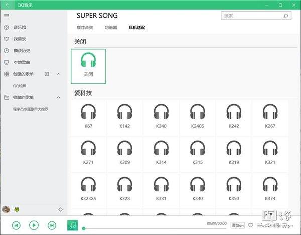The image size is (301, 235).
Task: Choose the K240 headphone preset
Action: (x=161, y=118)
